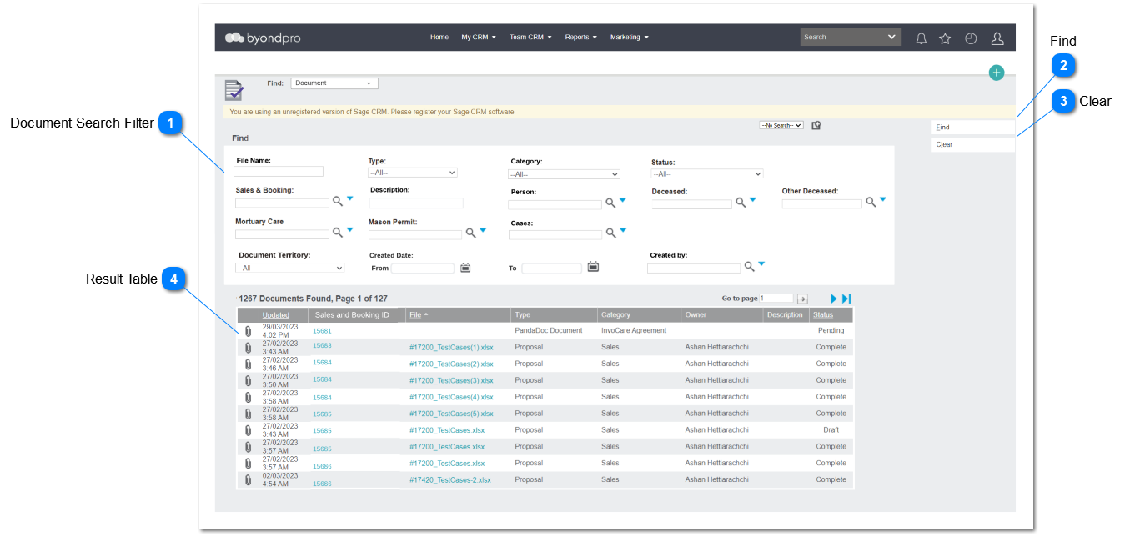Click Deceased field search magnifier
This screenshot has width=1125, height=537.
tap(741, 202)
